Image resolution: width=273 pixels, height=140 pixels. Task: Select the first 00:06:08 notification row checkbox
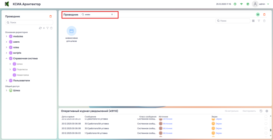click(266, 123)
